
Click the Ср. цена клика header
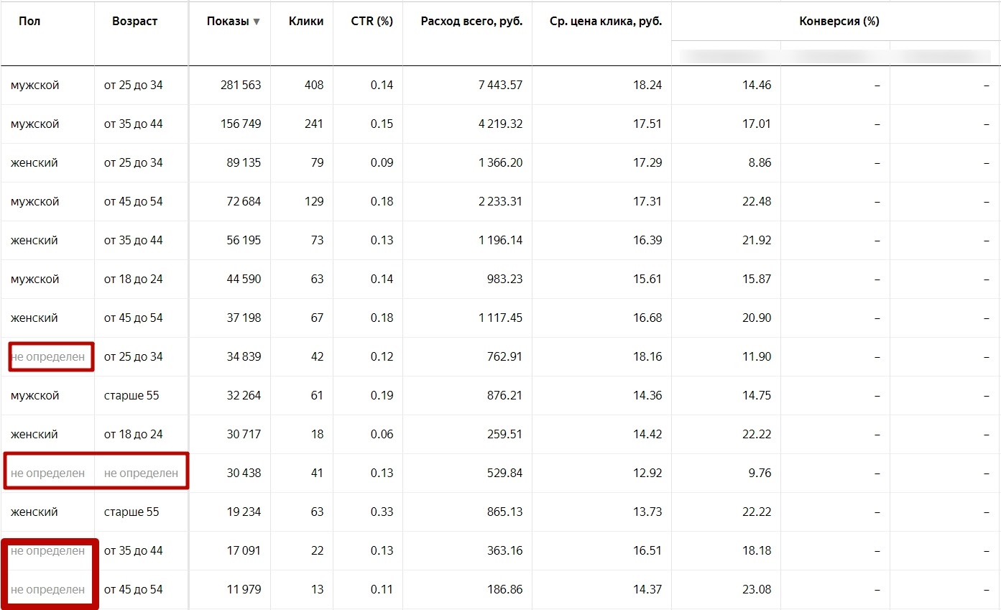click(601, 22)
